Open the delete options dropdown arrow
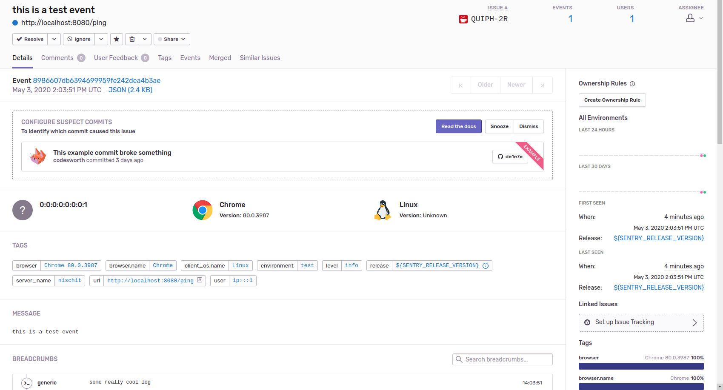Viewport: 723px width, 390px height. (145, 39)
